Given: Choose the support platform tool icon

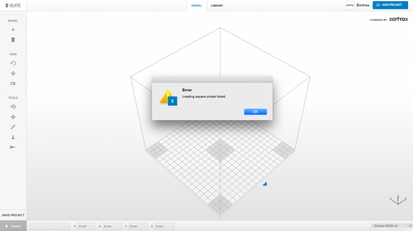Looking at the screenshot, I should (13, 137).
